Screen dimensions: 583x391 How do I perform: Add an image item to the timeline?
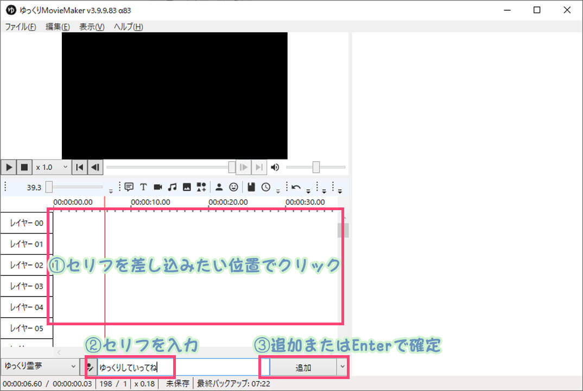187,187
